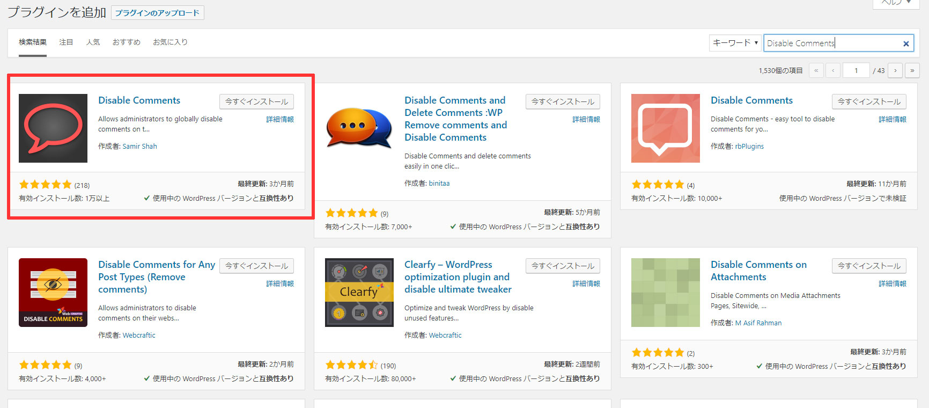
Task: Click the プラグインを追加 page heading
Action: click(56, 12)
